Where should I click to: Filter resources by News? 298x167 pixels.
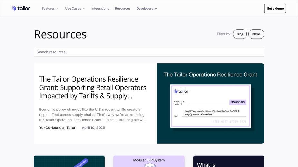(256, 34)
